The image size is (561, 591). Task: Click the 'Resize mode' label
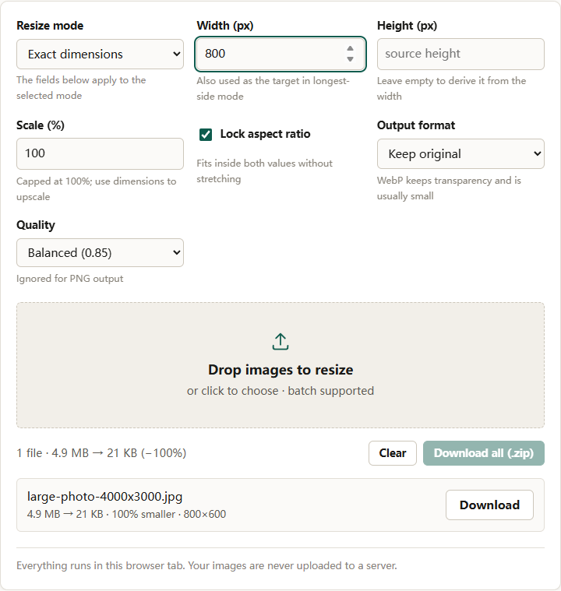coord(50,26)
